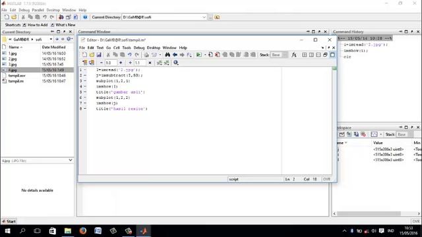Viewport: 422px width, 237px height.
Task: Run the script with green play
Action: (x=198, y=55)
